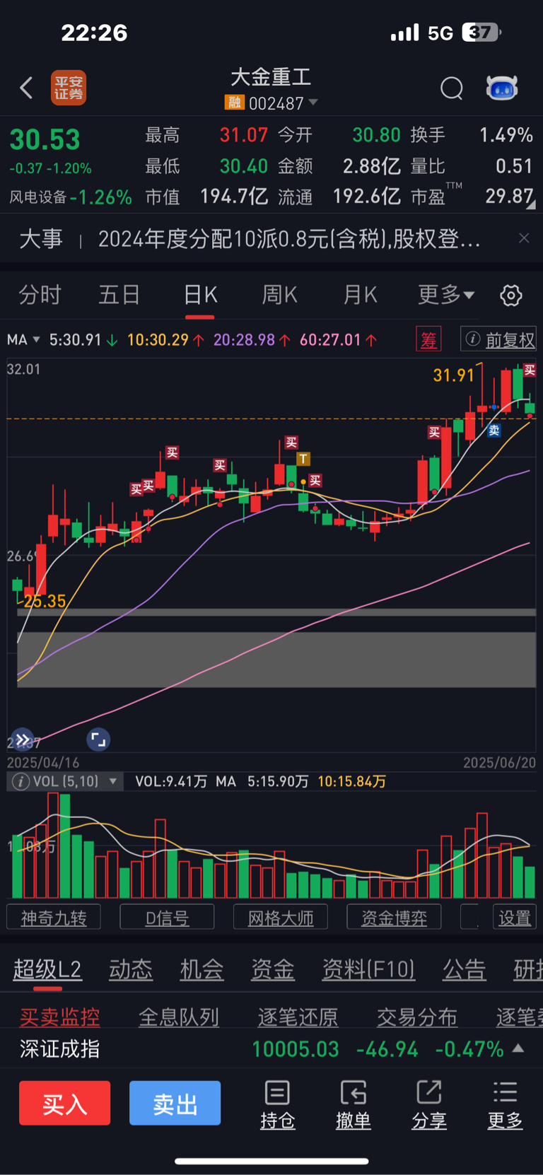
Task: Open the 动态 tab
Action: point(131,969)
